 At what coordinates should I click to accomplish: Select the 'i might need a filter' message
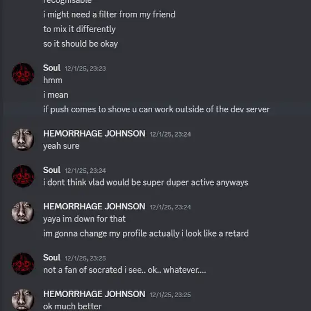(109, 14)
